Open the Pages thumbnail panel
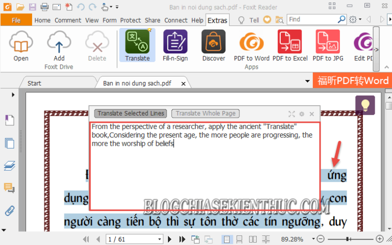Image resolution: width=392 pixels, height=245 pixels. click(10, 143)
